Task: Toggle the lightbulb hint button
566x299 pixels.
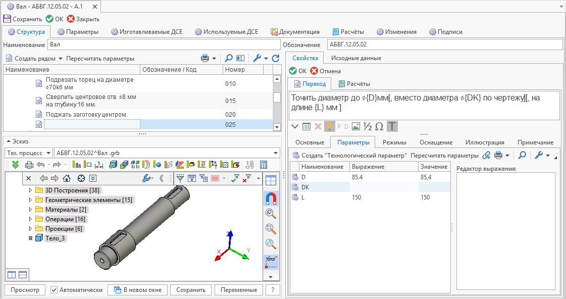Action: [329, 126]
